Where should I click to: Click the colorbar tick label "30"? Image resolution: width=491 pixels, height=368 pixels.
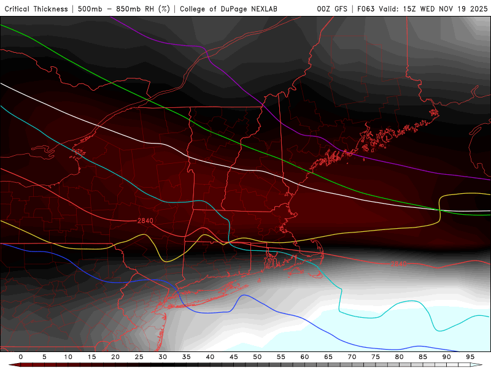163,357
